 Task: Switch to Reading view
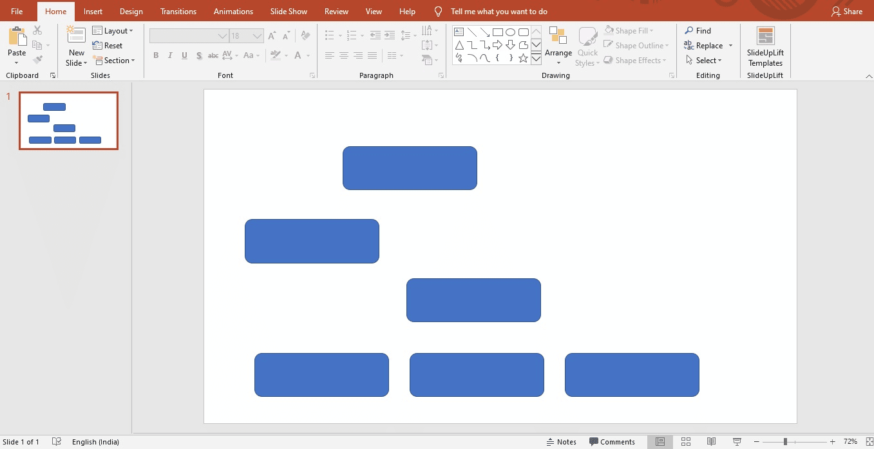(711, 441)
